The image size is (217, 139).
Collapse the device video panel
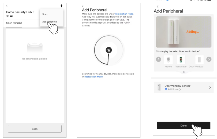(x=184, y=72)
